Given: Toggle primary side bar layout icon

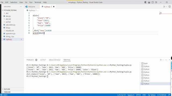Looking at the screenshot, I should coord(146,2).
